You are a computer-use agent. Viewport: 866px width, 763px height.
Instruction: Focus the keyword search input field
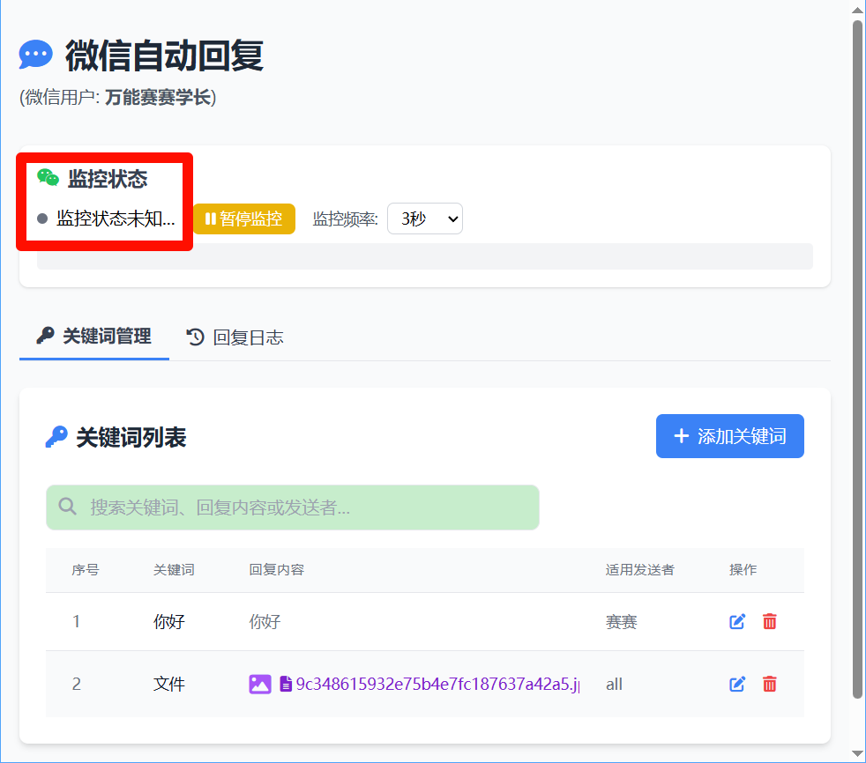[293, 507]
